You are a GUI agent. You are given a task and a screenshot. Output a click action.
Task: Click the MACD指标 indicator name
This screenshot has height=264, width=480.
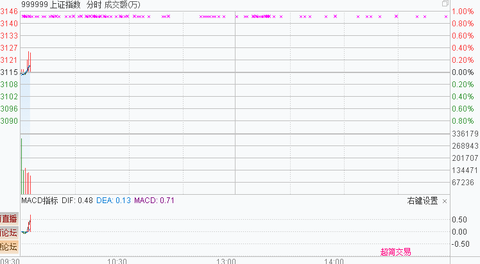40,201
